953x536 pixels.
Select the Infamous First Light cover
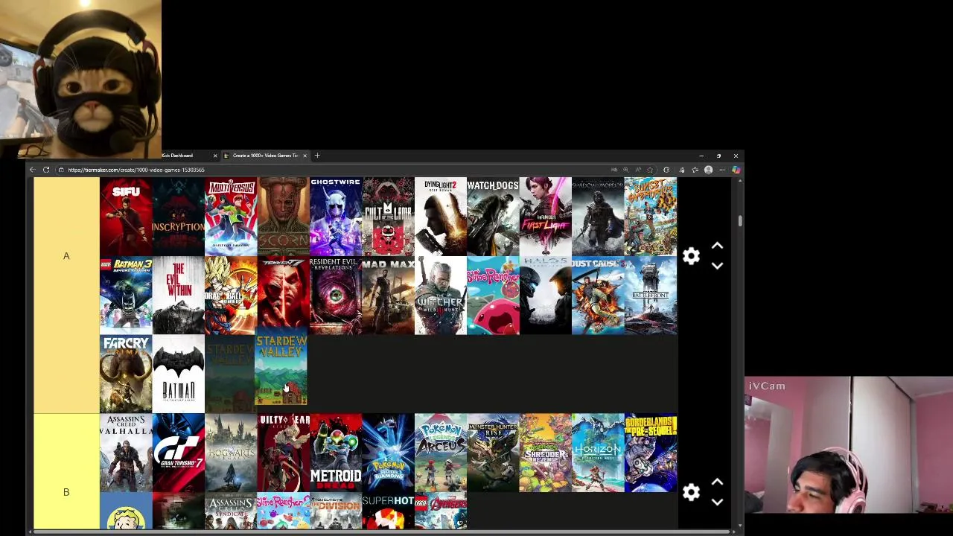546,217
